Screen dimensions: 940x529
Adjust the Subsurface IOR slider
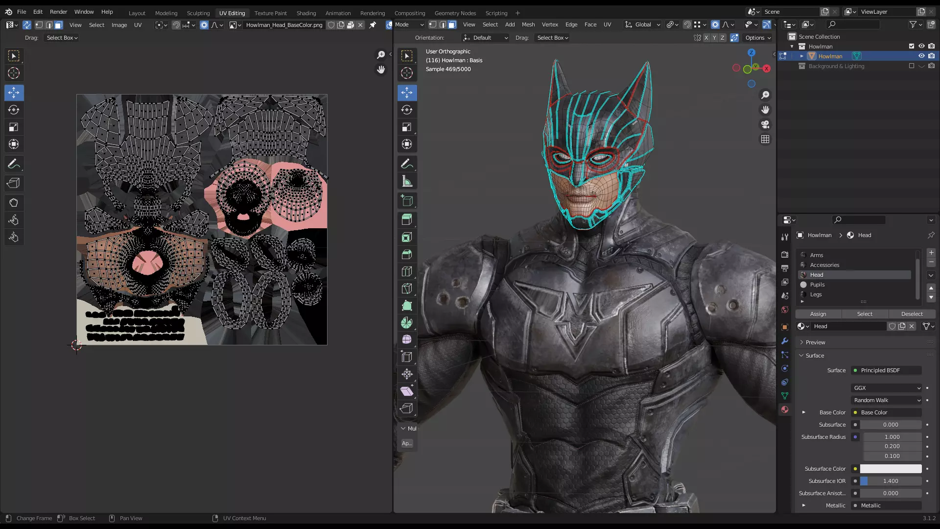(x=891, y=481)
